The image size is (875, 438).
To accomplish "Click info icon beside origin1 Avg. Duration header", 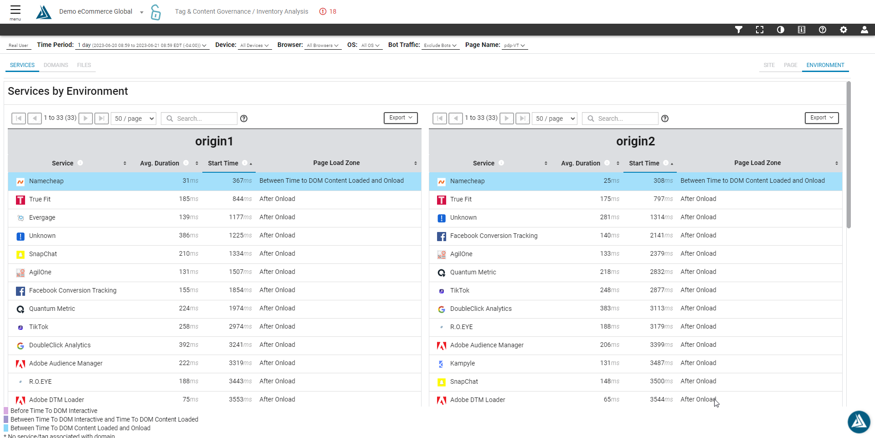I will [186, 163].
